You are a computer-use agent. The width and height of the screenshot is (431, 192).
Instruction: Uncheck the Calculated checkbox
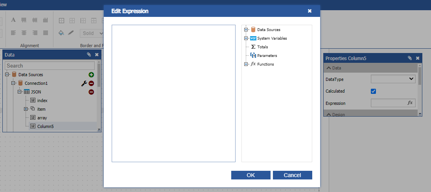pyautogui.click(x=374, y=91)
